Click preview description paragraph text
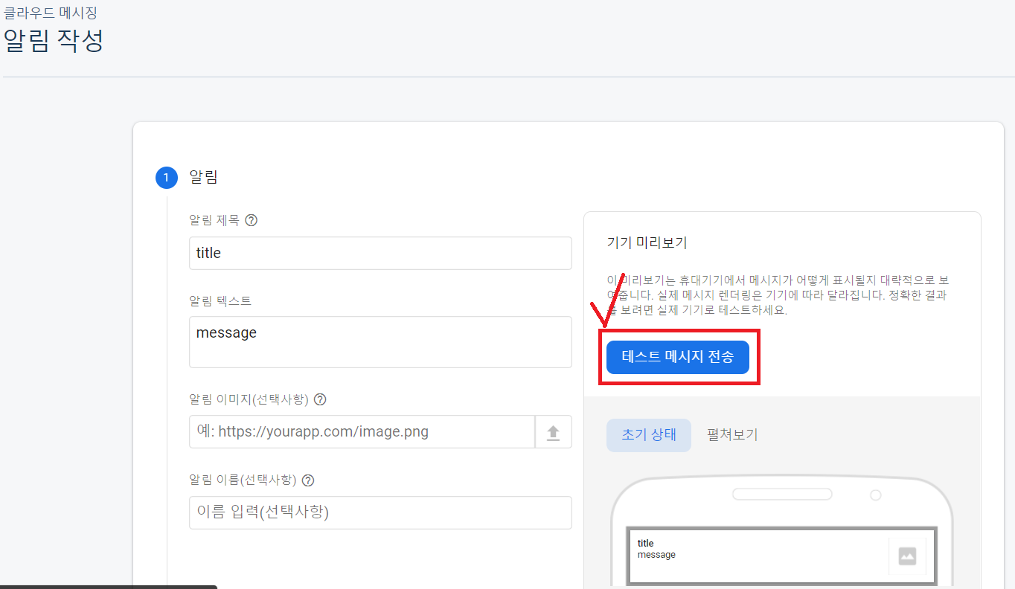The height and width of the screenshot is (589, 1015). [x=778, y=295]
